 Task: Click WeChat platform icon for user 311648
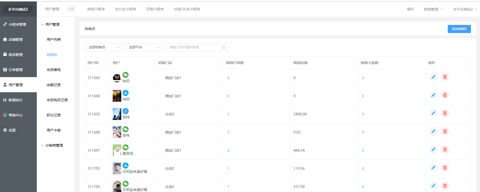(x=126, y=129)
